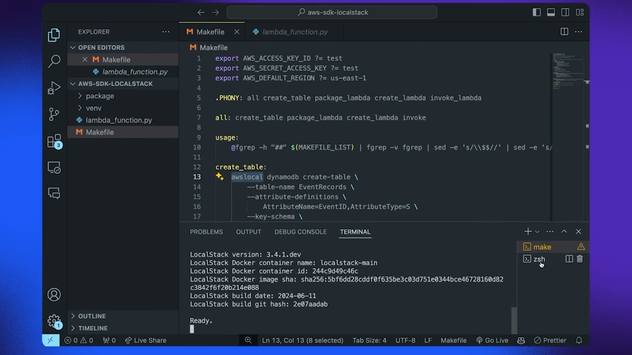Screen dimensions: 632x355
Task: Click the aws-sdk-localstack command center search box
Action: 332,12
